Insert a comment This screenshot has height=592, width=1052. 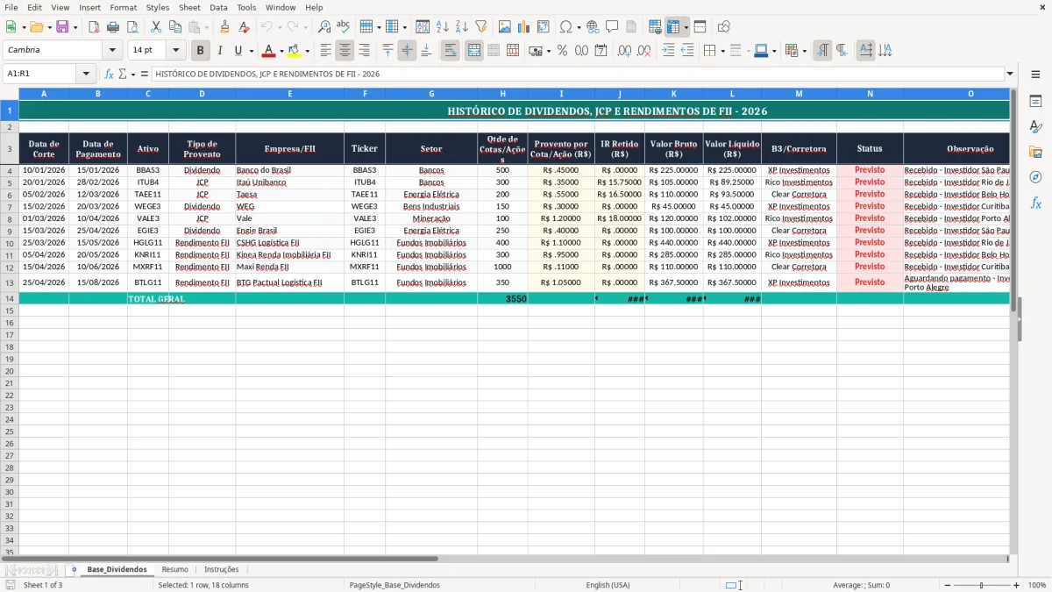pyautogui.click(x=612, y=27)
